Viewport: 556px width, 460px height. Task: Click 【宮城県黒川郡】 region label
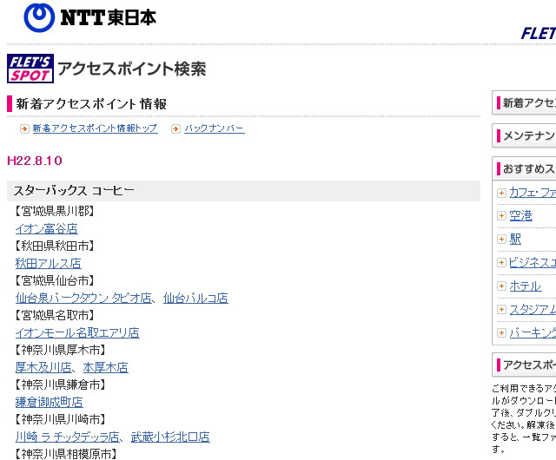tap(54, 211)
